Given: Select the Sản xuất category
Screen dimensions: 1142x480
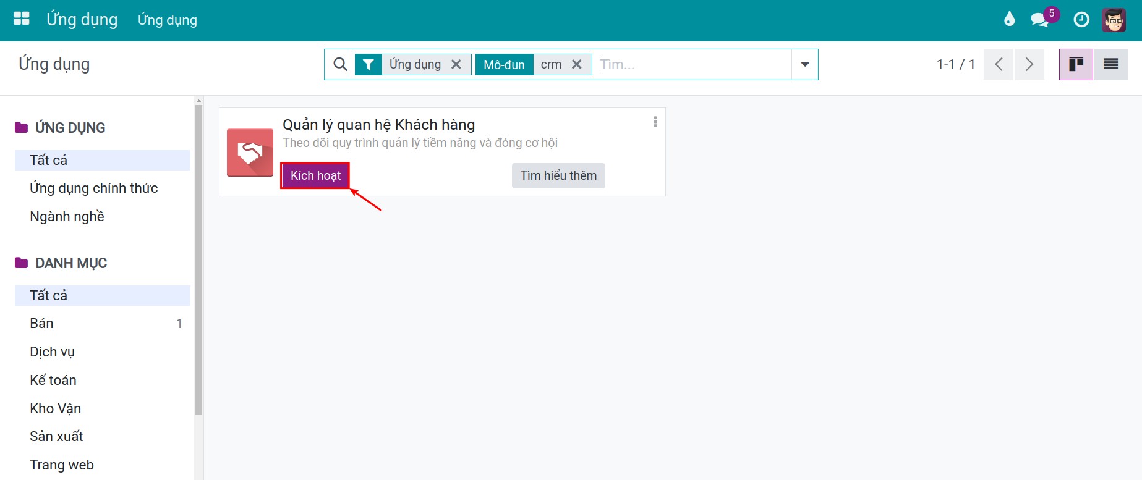Looking at the screenshot, I should [103, 436].
